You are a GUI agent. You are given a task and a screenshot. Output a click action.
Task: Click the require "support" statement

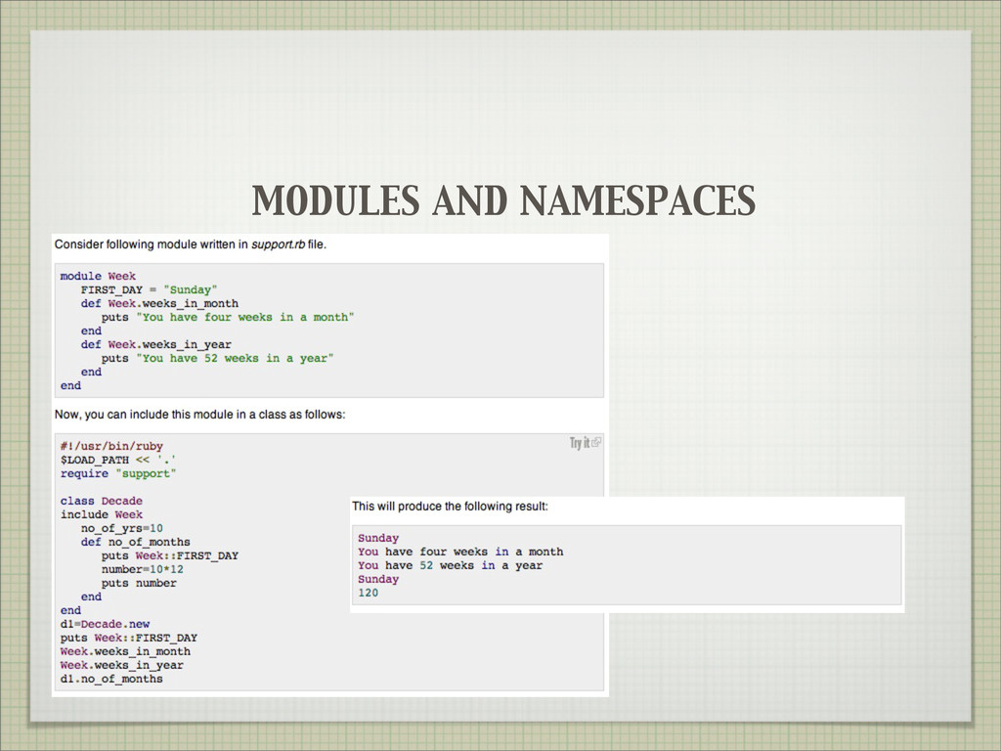pyautogui.click(x=118, y=473)
